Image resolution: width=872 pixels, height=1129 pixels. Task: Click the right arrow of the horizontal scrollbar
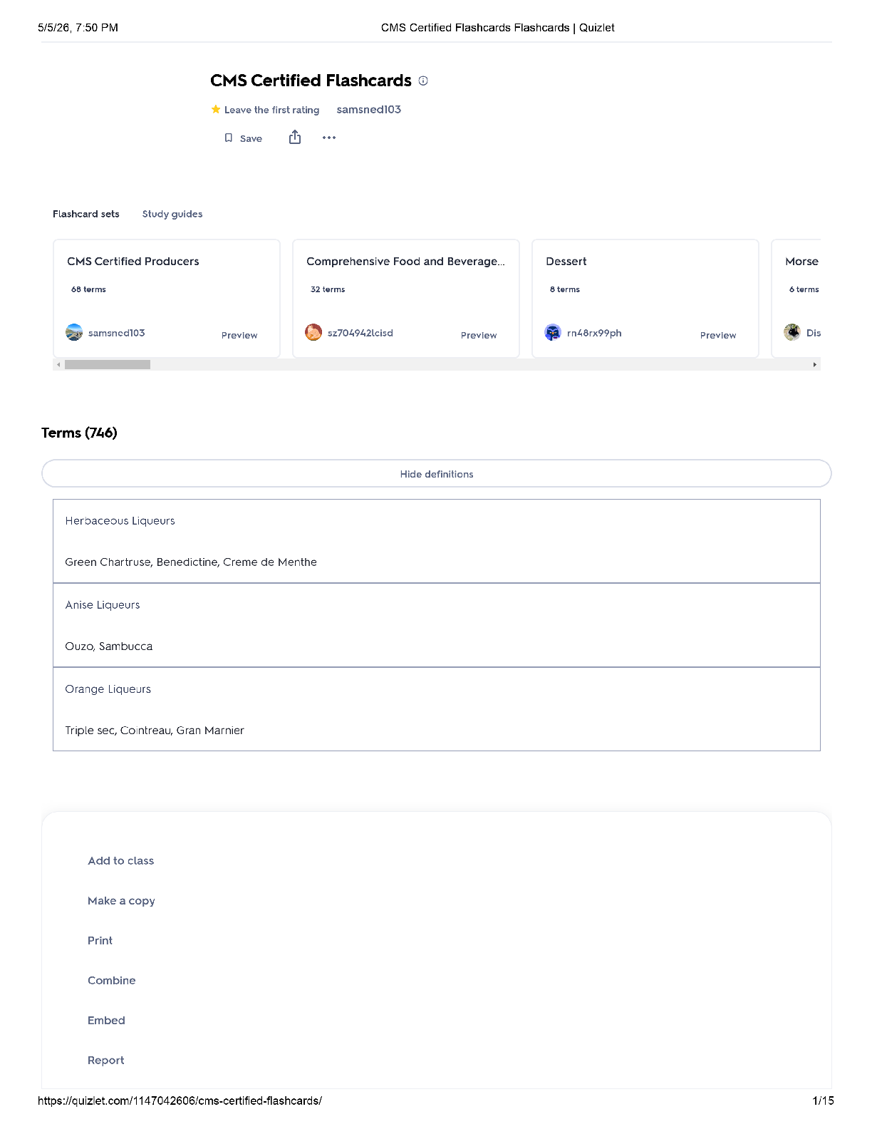click(815, 364)
